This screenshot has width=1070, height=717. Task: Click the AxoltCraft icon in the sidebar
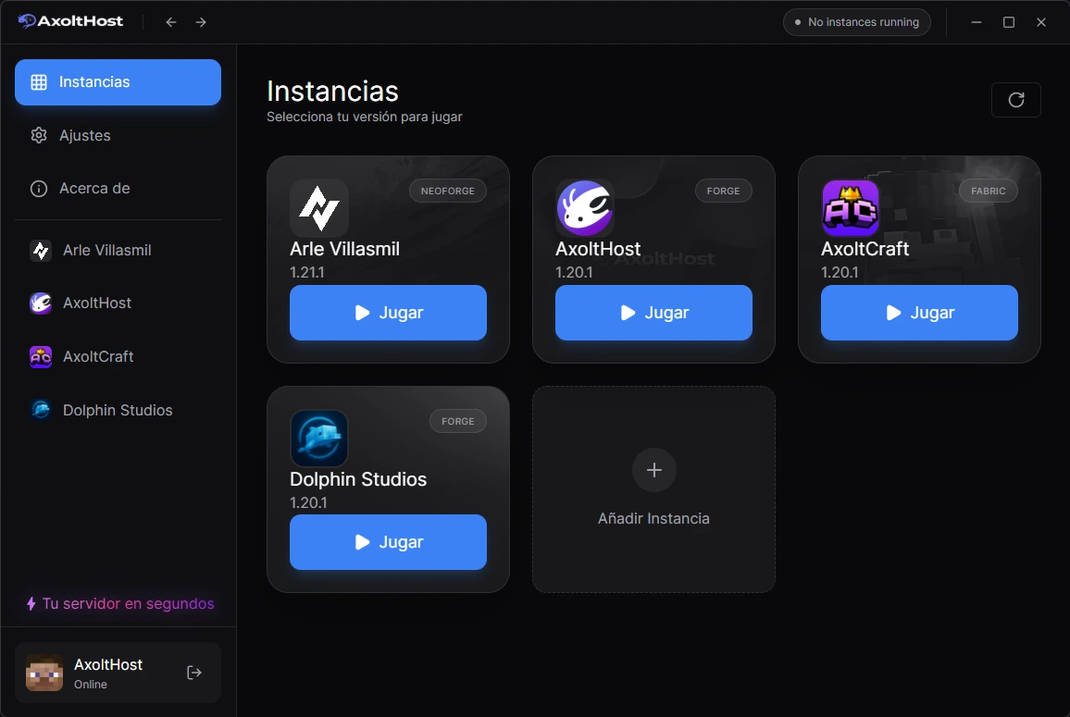coord(41,356)
